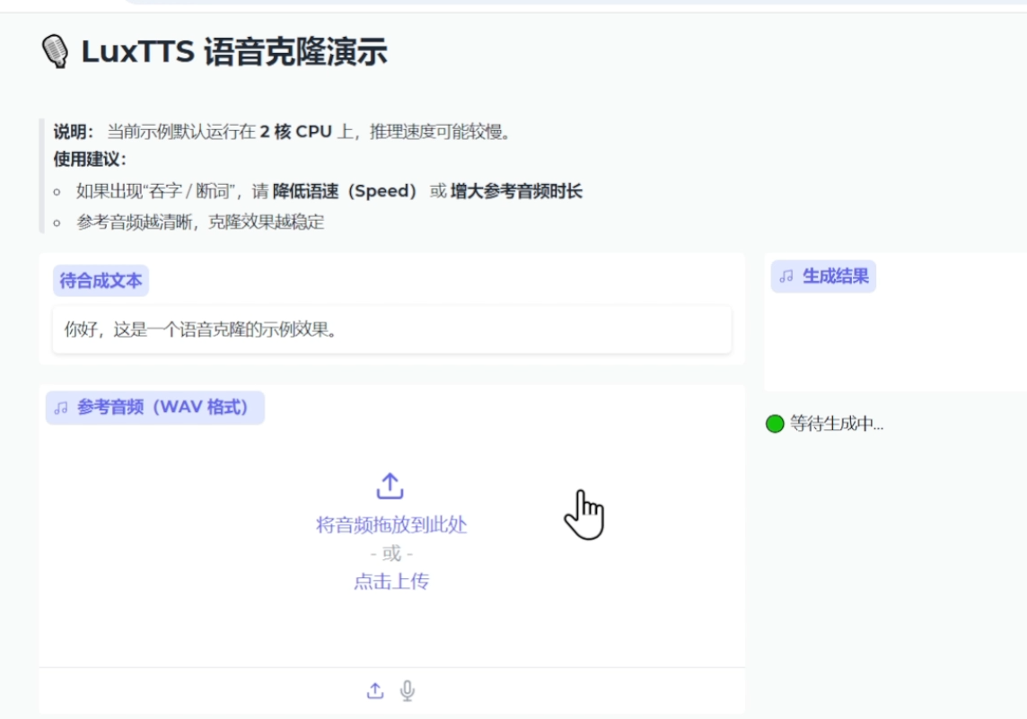
Task: Click the music note icon in 生成结果 label
Action: click(786, 277)
